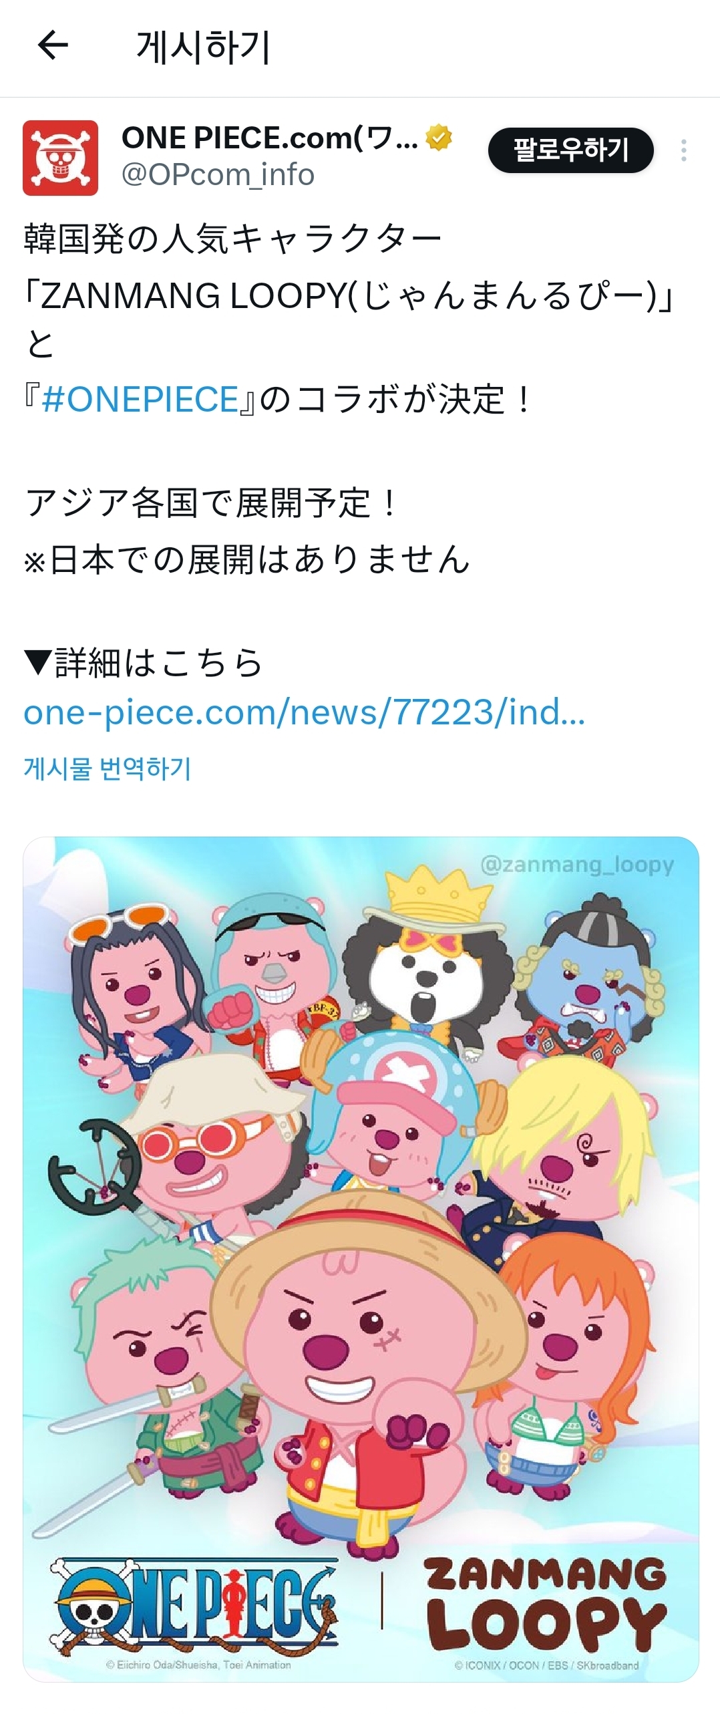Image resolution: width=720 pixels, height=1714 pixels.
Task: Open the one-piece.com/news/77223 link
Action: point(304,712)
